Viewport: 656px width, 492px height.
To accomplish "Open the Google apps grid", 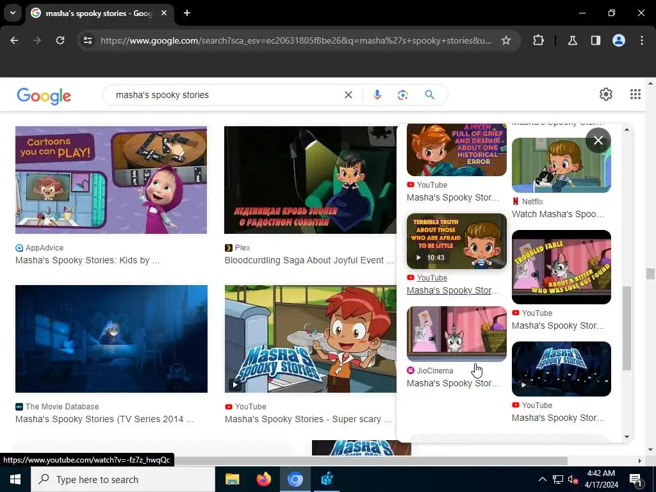I will 635,95.
